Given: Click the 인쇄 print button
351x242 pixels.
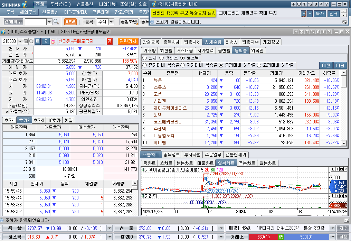Looking at the screenshot, I should (333, 14).
